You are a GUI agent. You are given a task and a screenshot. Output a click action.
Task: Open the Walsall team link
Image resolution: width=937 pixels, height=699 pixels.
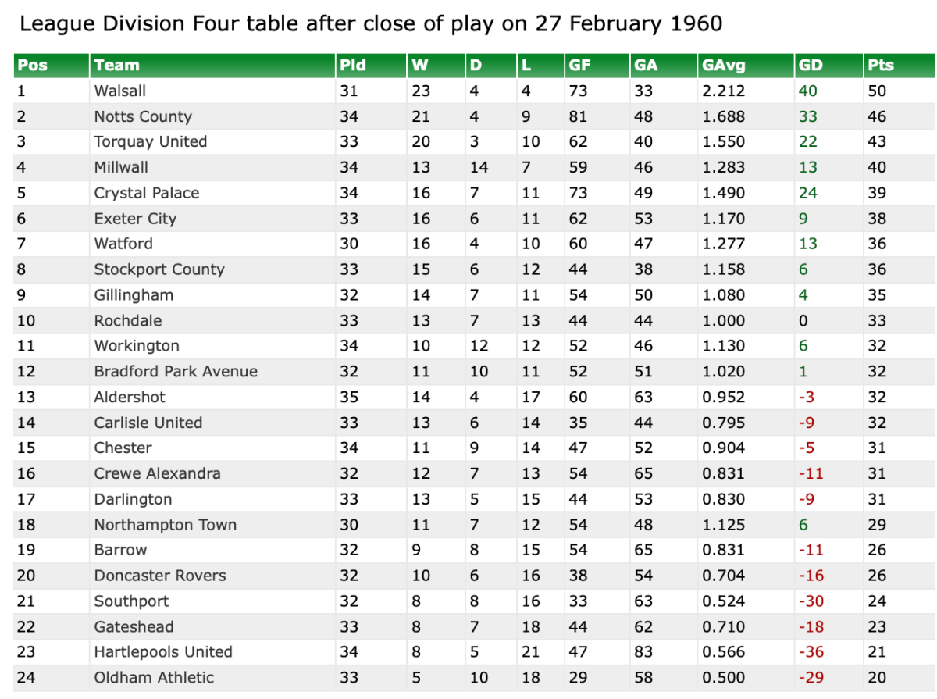pos(120,91)
